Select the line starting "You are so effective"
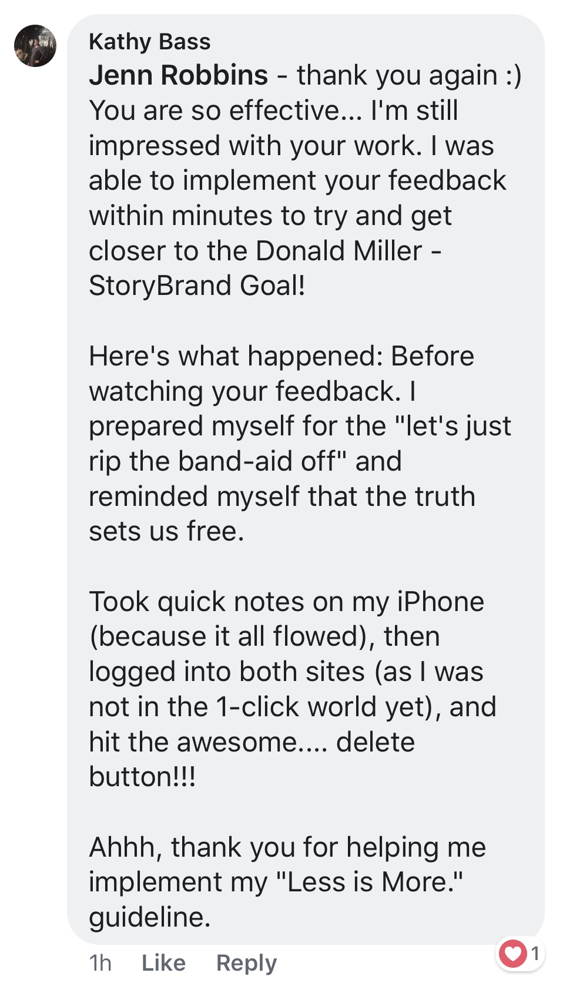Image resolution: width=573 pixels, height=993 pixels. [273, 110]
